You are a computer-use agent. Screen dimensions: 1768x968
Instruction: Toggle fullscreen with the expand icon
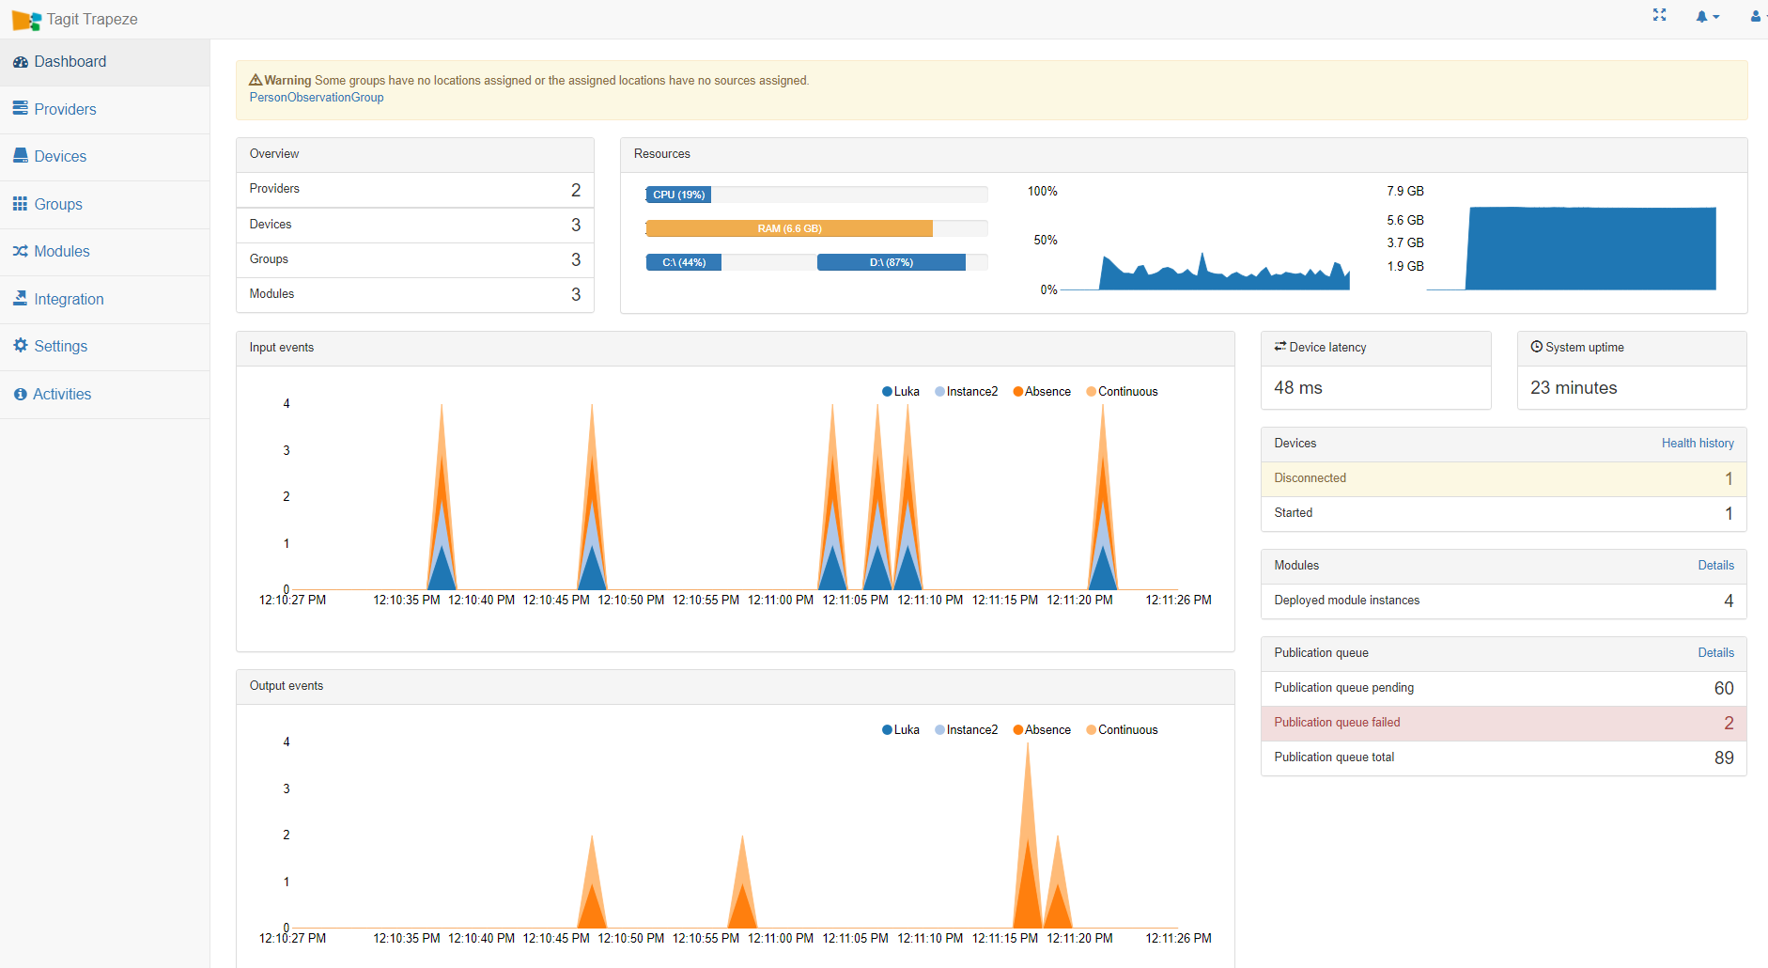tap(1660, 15)
